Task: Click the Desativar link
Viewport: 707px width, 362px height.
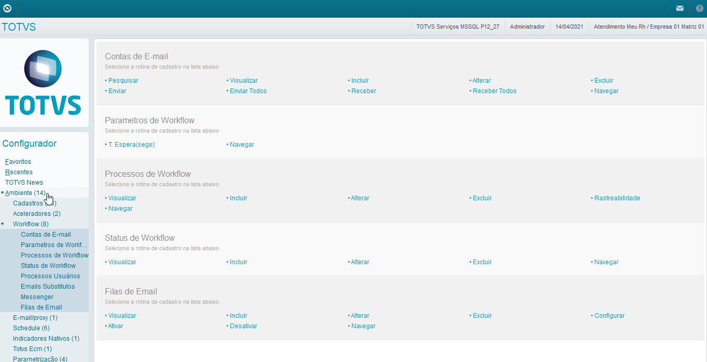Action: click(243, 326)
